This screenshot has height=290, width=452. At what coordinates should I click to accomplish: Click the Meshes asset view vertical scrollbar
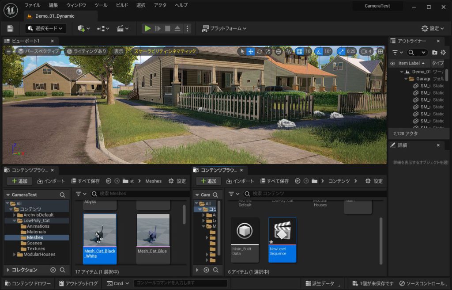point(184,214)
